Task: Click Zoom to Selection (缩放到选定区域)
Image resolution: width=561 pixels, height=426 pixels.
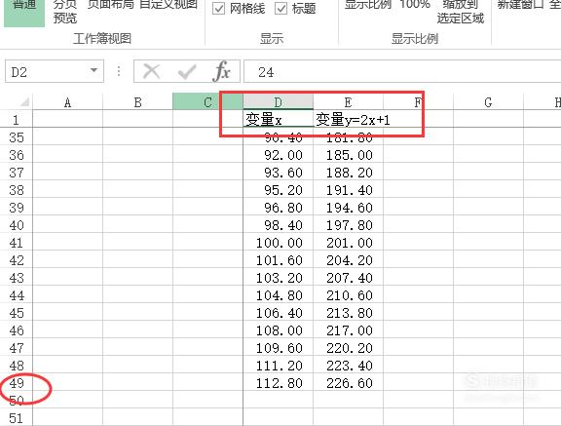Action: pyautogui.click(x=461, y=12)
